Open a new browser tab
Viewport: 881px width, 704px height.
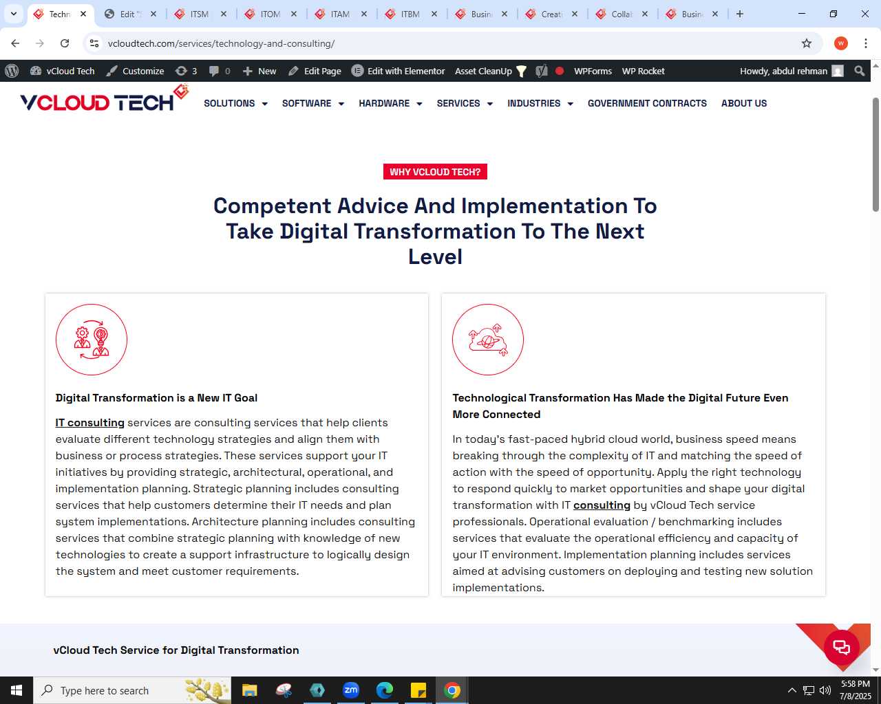coord(740,14)
